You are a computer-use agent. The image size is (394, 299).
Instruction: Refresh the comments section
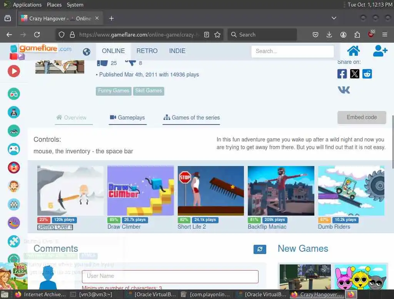[260, 249]
